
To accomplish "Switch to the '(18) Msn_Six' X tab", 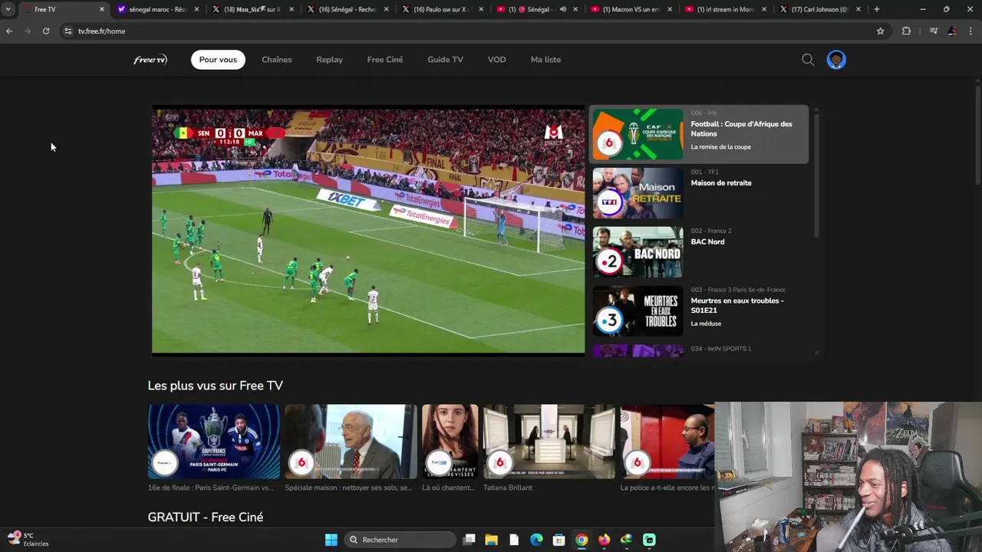I will point(252,9).
